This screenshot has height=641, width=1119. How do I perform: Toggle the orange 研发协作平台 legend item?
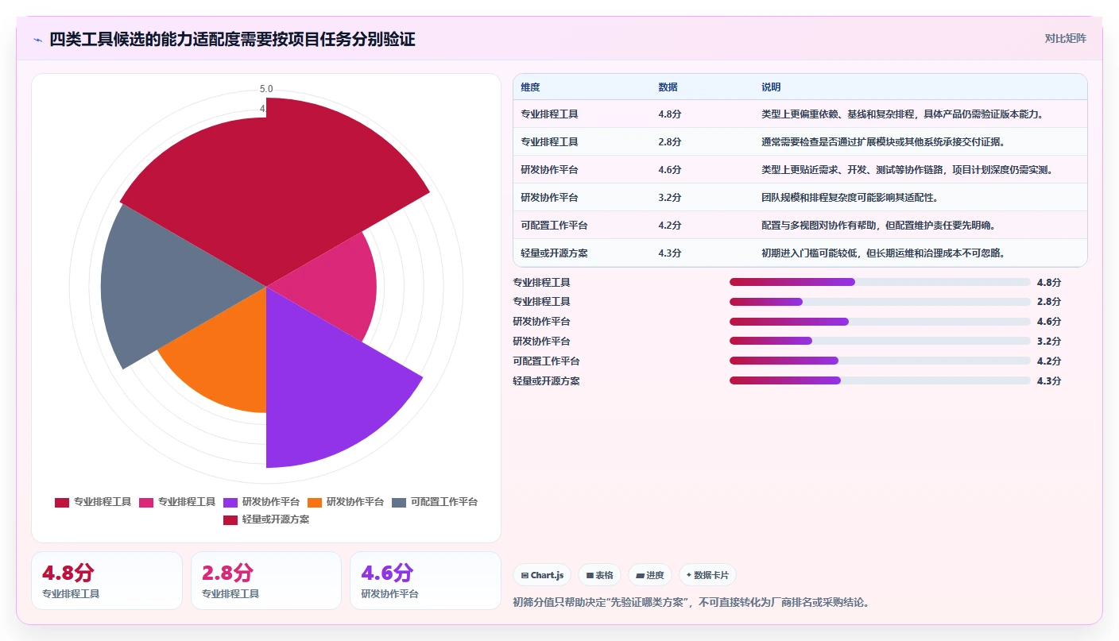(x=346, y=502)
